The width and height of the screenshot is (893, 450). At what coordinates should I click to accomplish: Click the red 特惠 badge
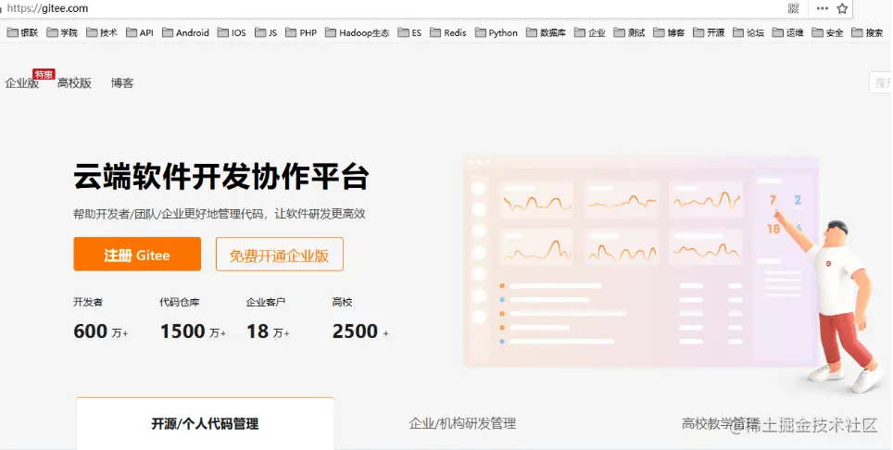coord(44,74)
